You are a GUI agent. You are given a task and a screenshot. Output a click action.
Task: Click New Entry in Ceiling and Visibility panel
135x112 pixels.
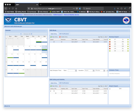tap(54, 86)
